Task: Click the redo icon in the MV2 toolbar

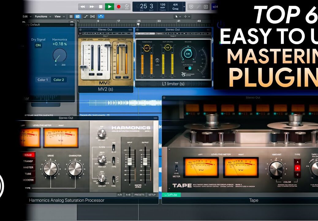Action: tap(90, 33)
